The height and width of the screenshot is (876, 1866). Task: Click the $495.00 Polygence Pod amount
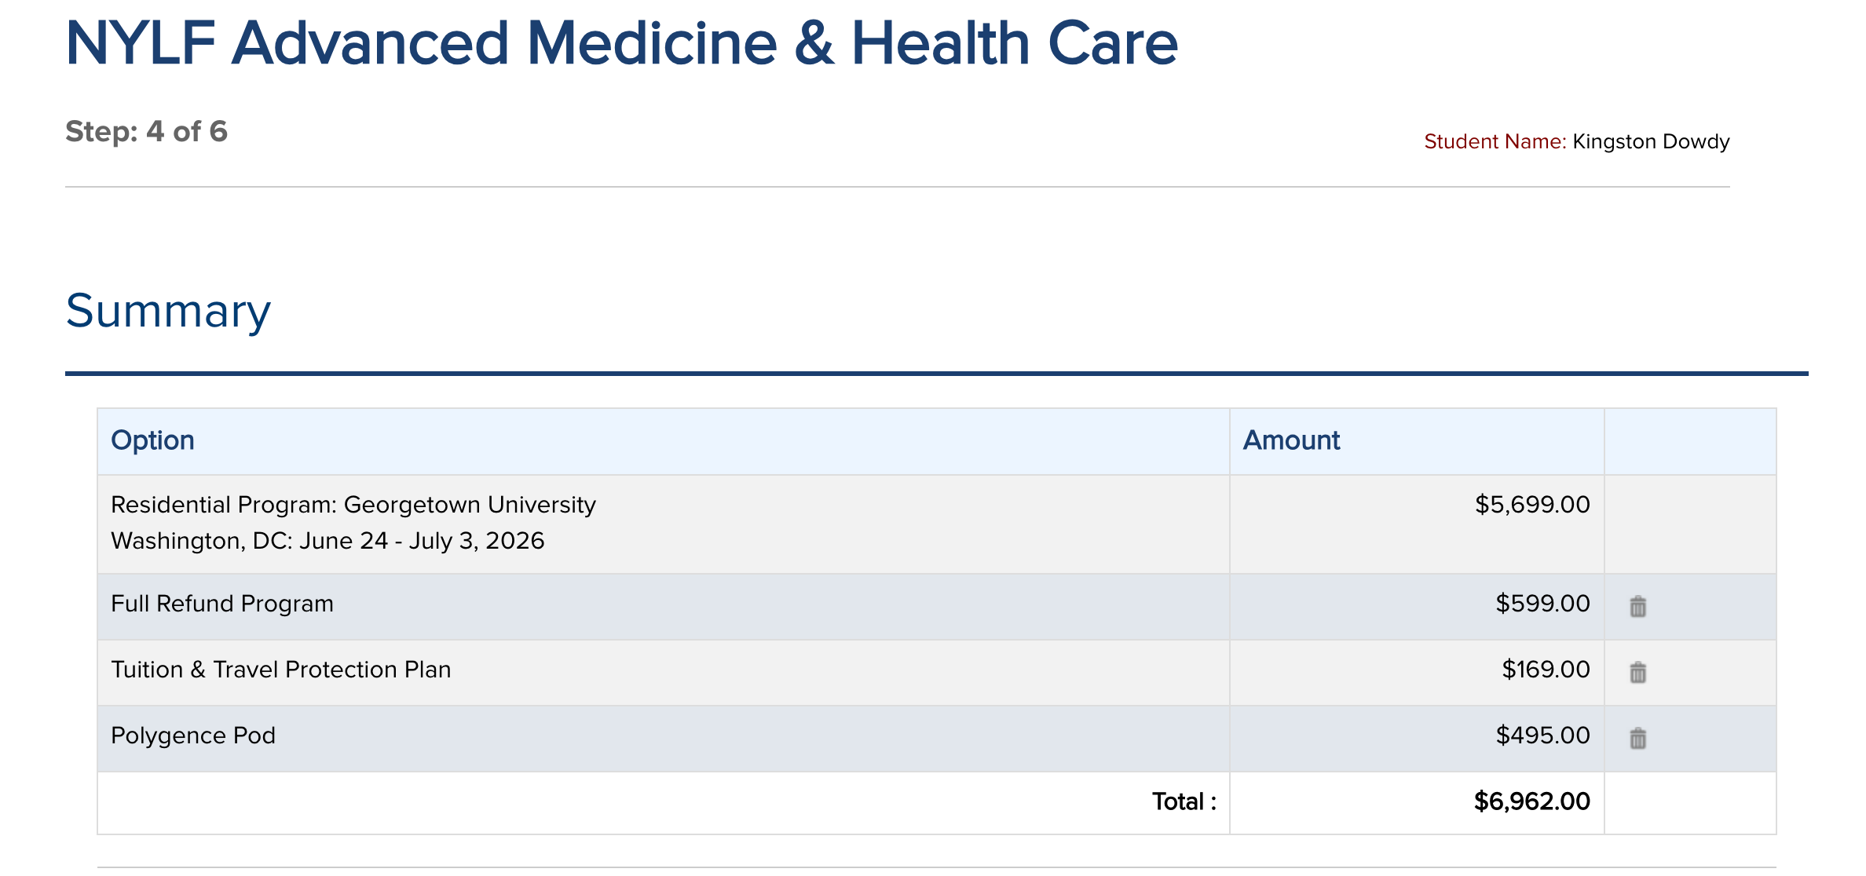[x=1542, y=735]
